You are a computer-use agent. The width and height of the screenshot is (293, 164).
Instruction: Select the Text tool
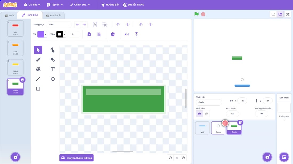tap(53, 69)
